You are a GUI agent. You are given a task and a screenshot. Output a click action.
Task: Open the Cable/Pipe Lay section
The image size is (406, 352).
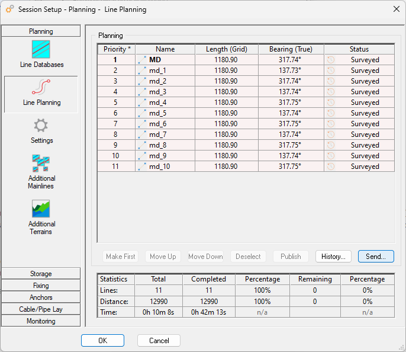(x=41, y=309)
